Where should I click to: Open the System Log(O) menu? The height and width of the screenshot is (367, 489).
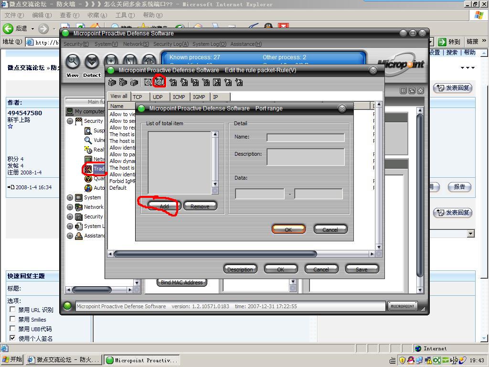(209, 44)
